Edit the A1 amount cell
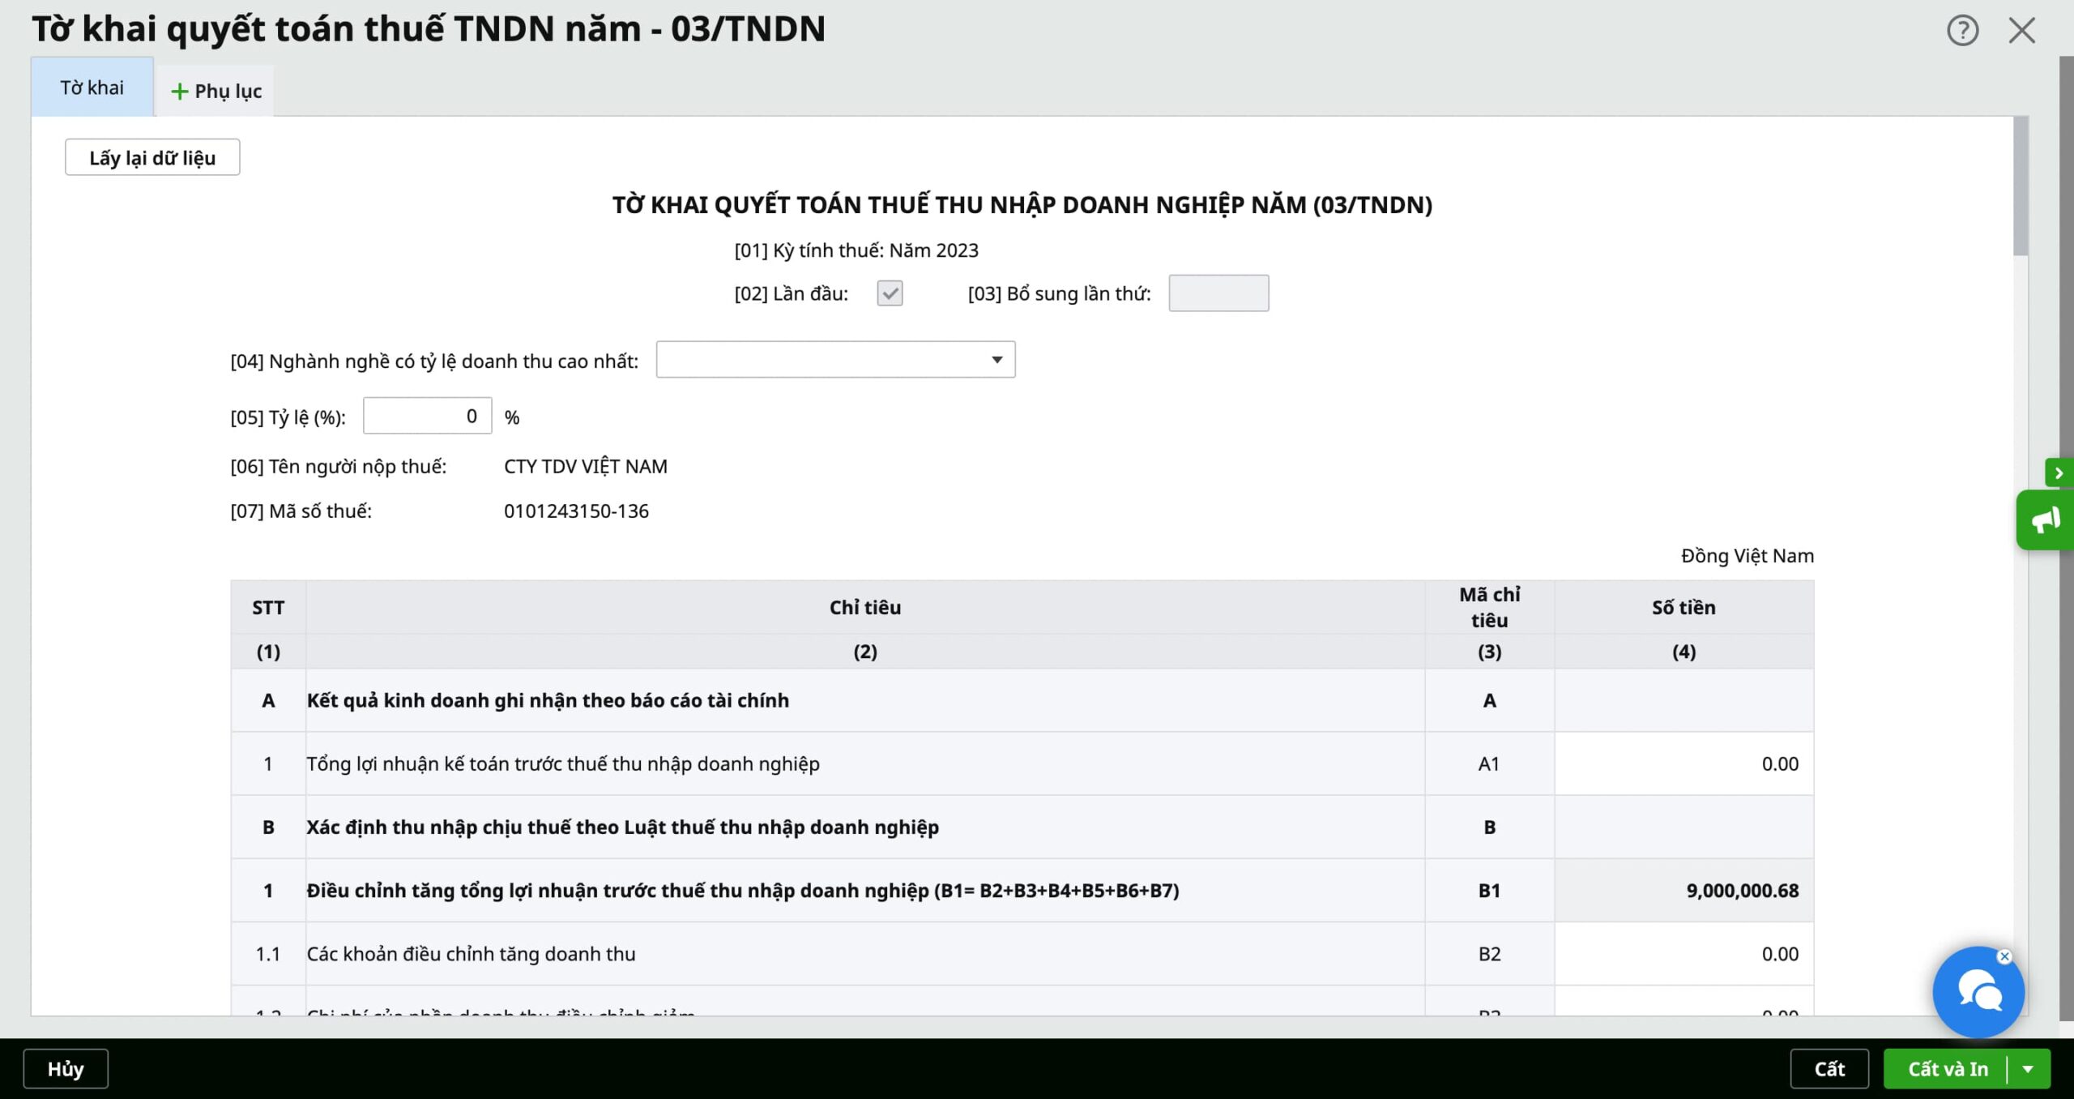 (x=1683, y=763)
